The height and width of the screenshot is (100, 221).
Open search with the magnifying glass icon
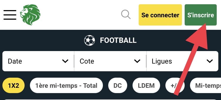pyautogui.click(x=126, y=14)
